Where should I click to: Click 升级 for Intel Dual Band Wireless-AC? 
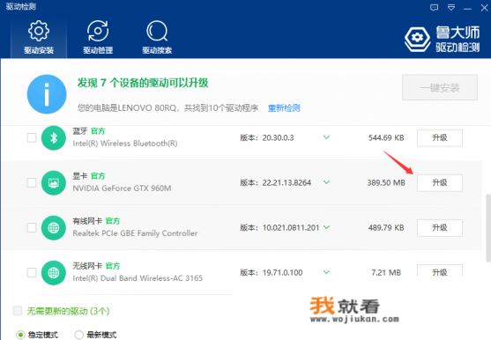click(x=440, y=270)
